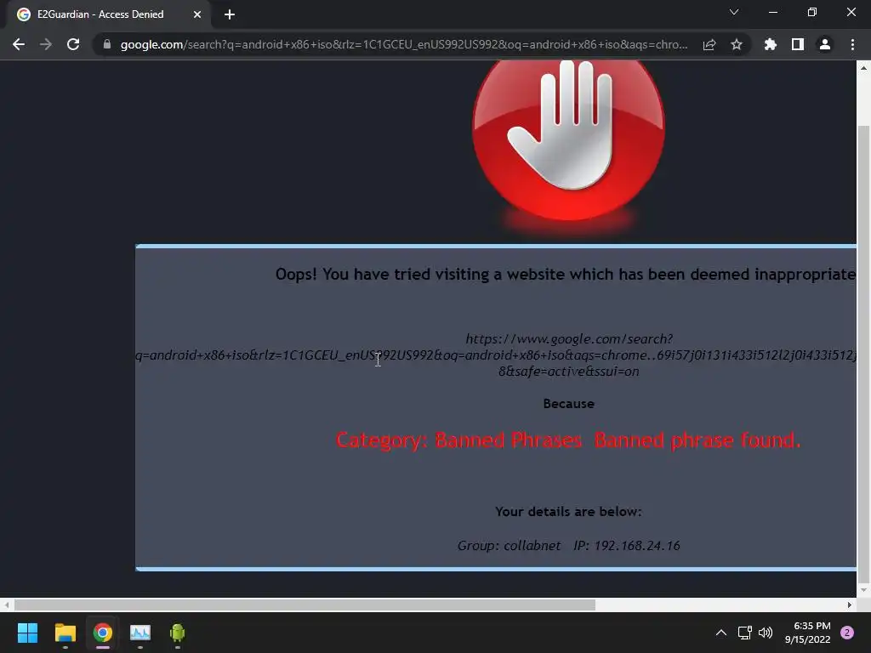The height and width of the screenshot is (653, 871).
Task: Click the horizontal scrollbar left arrow
Action: click(x=6, y=605)
